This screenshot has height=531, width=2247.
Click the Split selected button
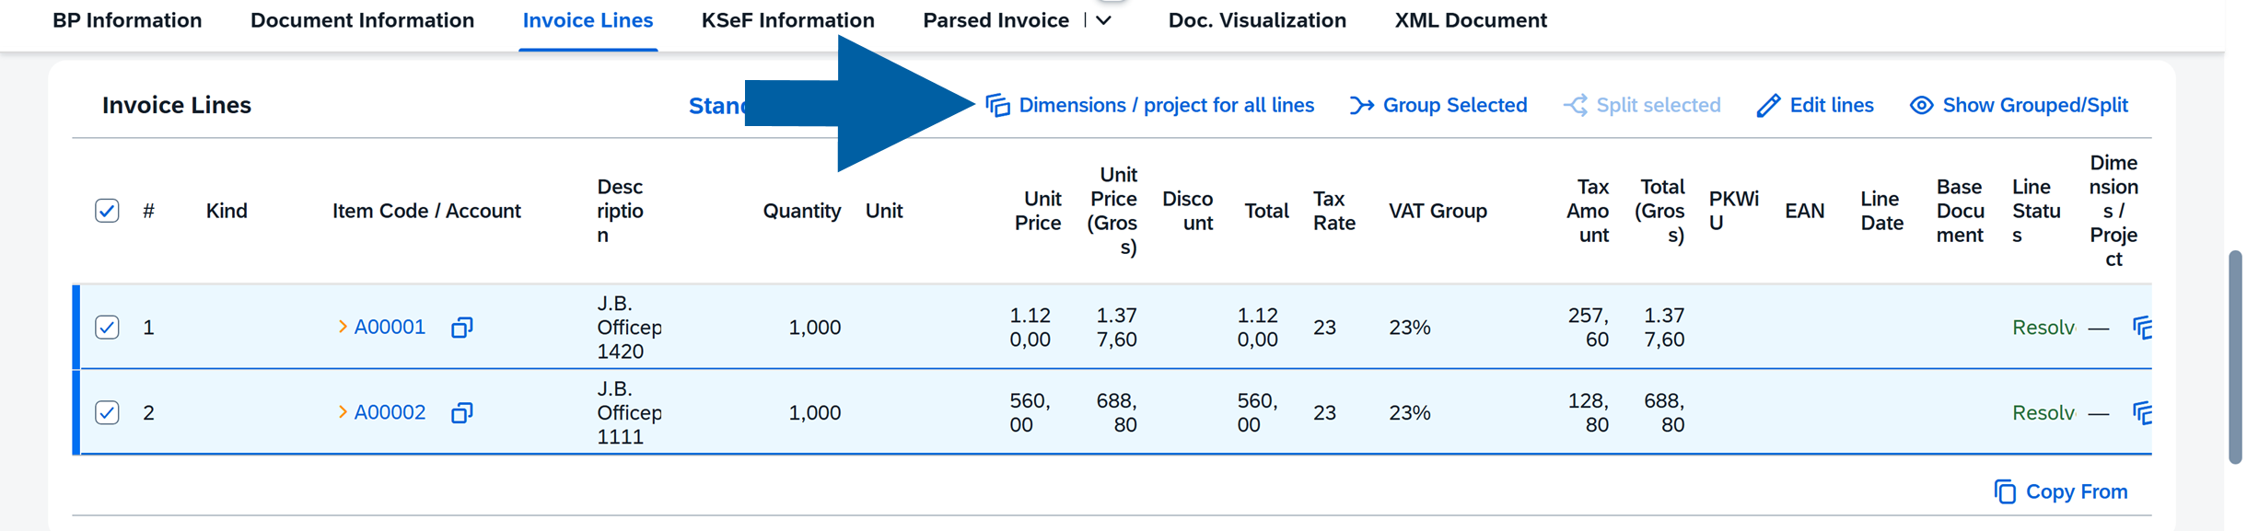coord(1642,105)
